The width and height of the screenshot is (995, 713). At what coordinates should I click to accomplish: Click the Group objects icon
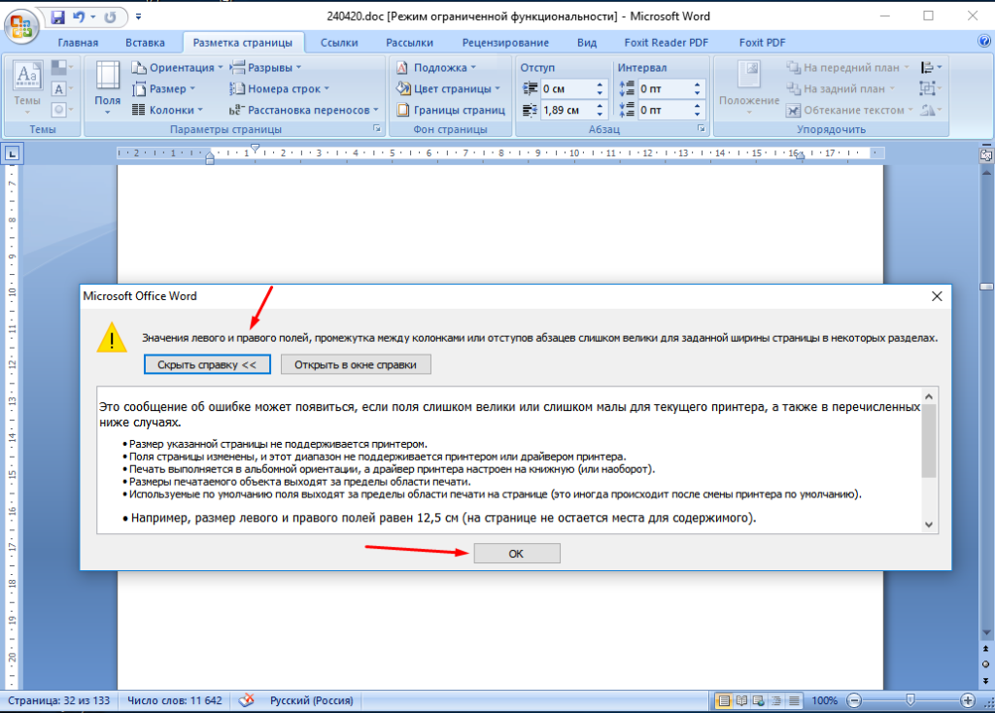click(930, 88)
